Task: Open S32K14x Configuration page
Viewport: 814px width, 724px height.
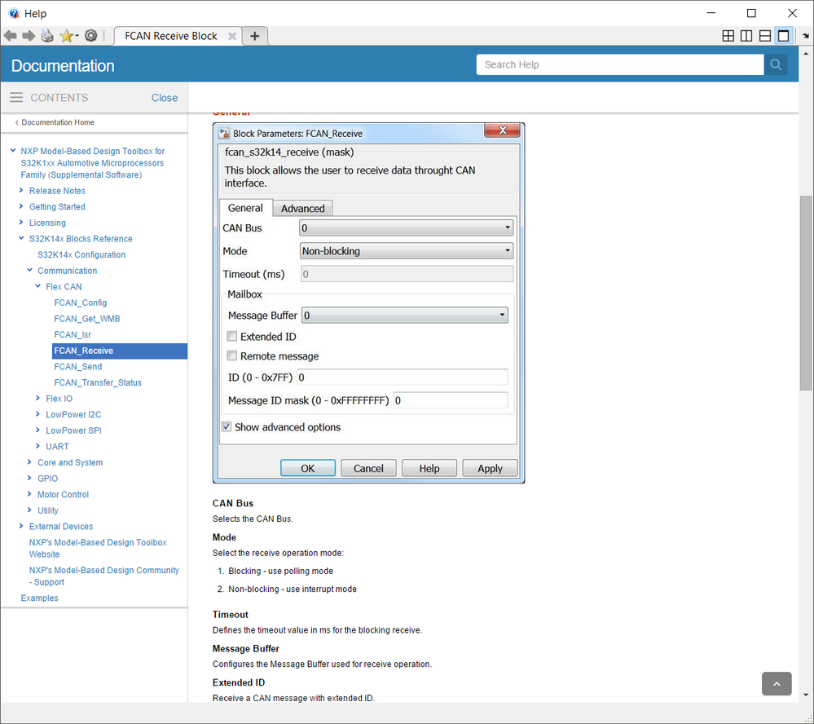Action: coord(81,254)
